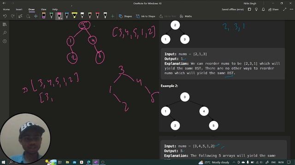295x165 pixels.
Task: Pick the red pen
Action: [97, 15]
